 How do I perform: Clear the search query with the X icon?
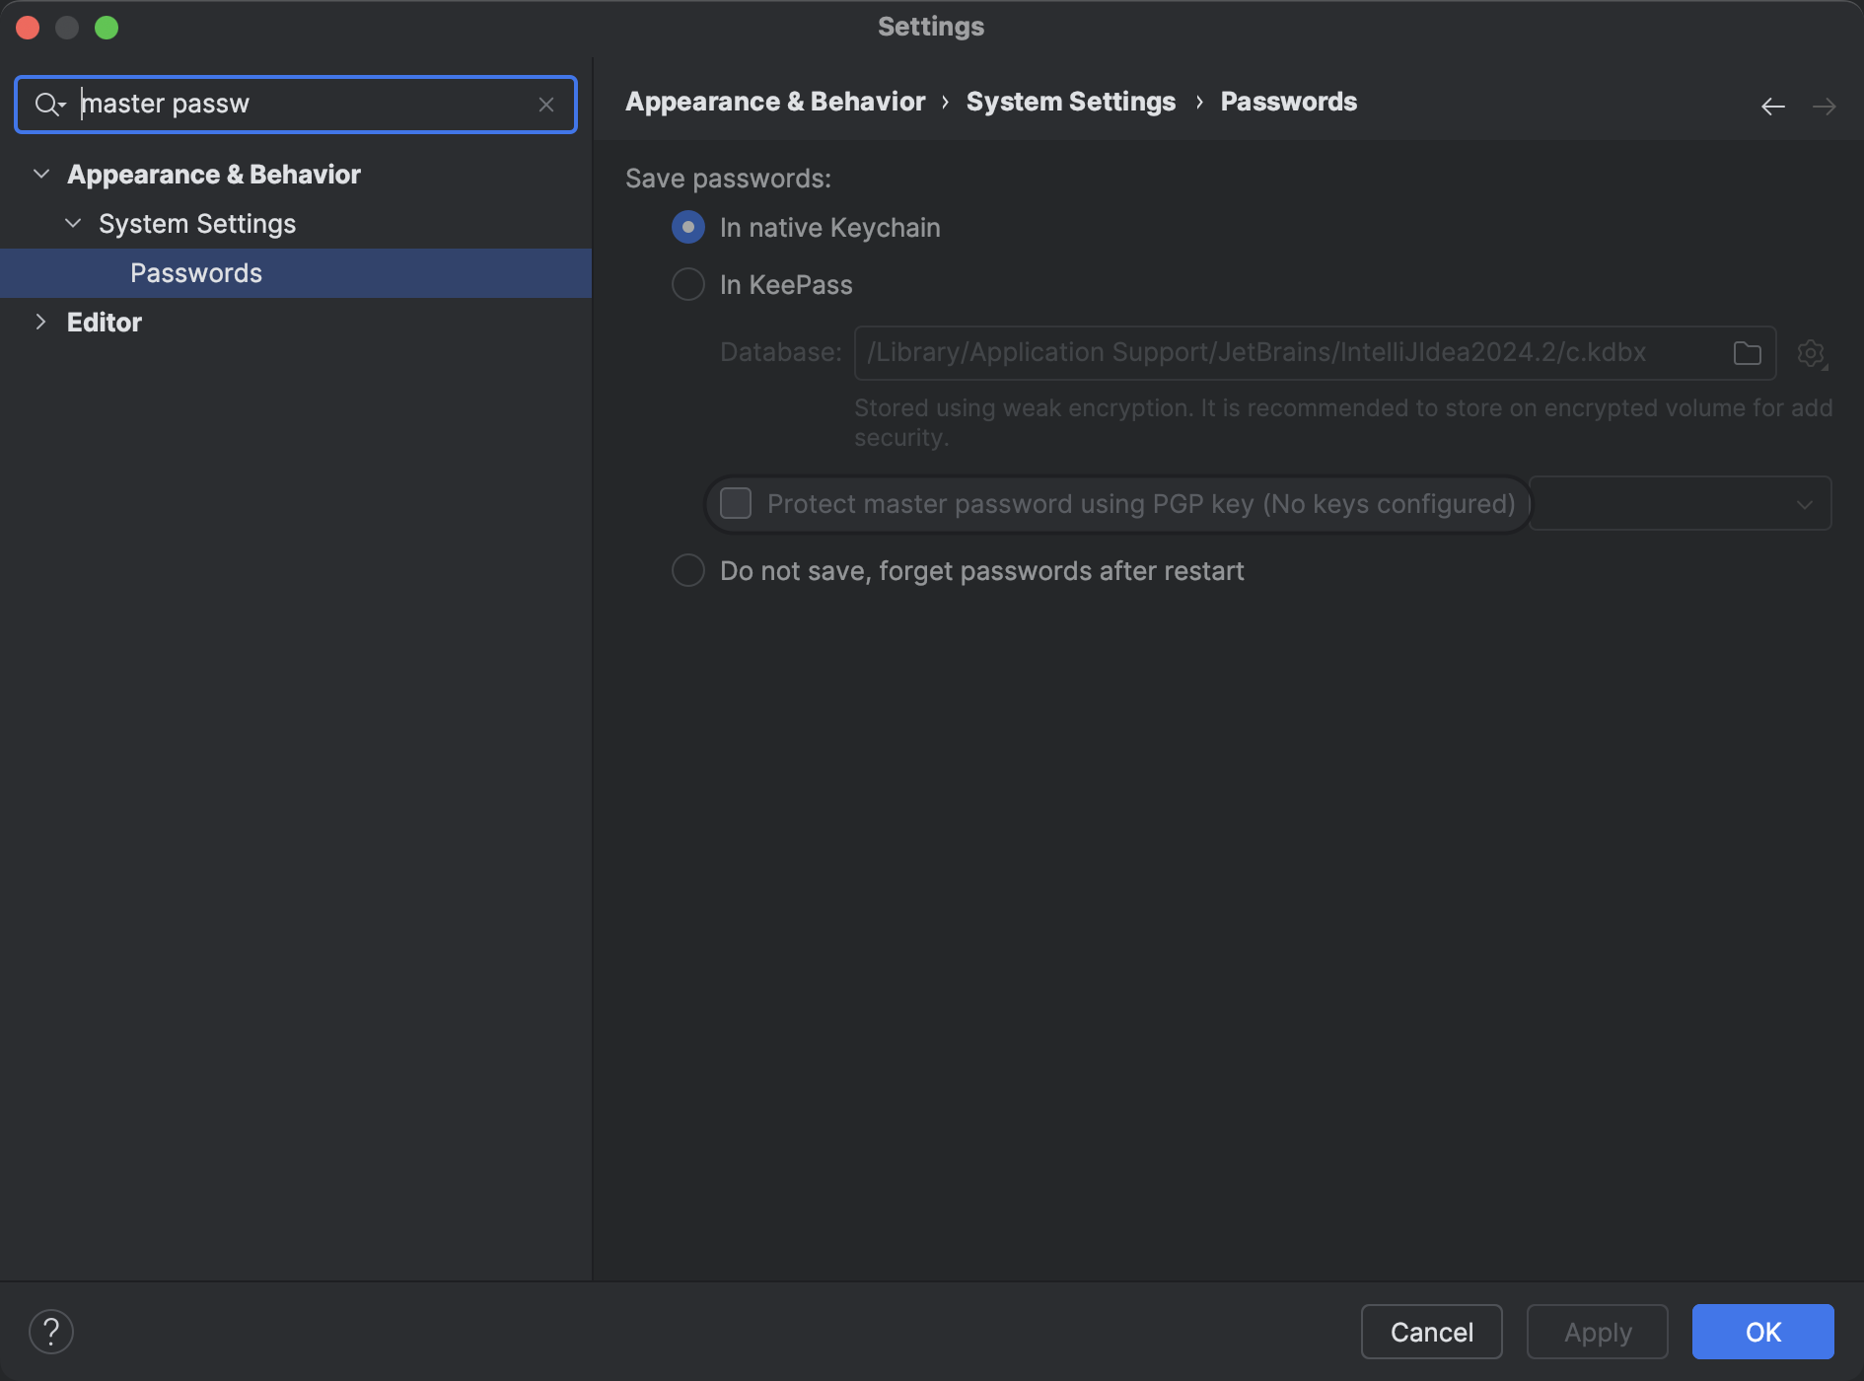[547, 104]
